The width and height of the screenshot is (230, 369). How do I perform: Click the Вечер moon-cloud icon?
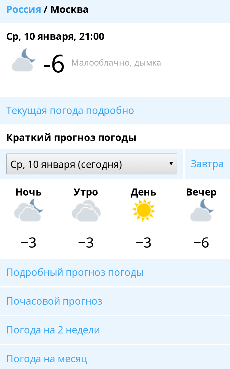click(x=201, y=210)
